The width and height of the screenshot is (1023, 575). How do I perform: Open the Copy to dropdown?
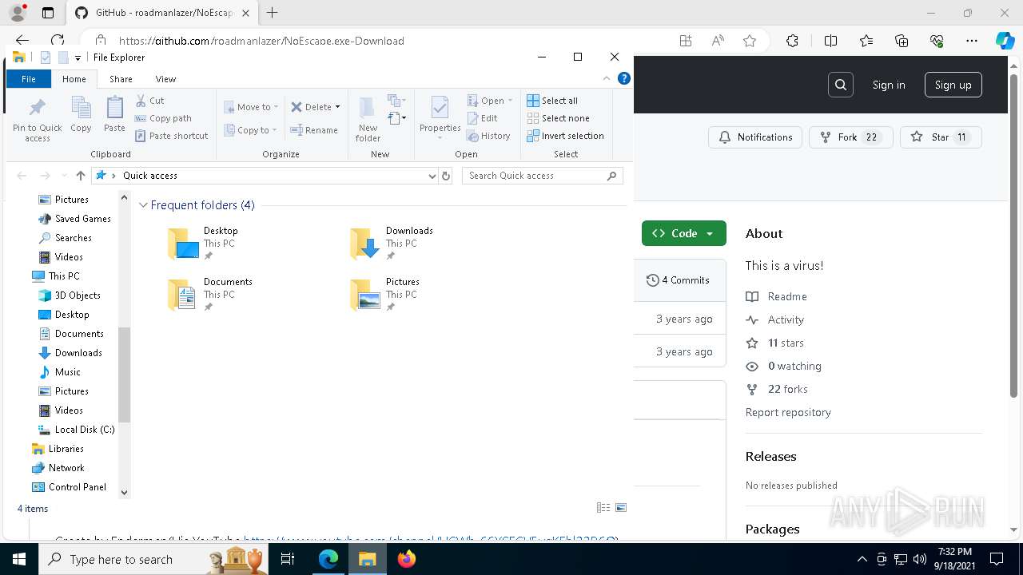[250, 130]
